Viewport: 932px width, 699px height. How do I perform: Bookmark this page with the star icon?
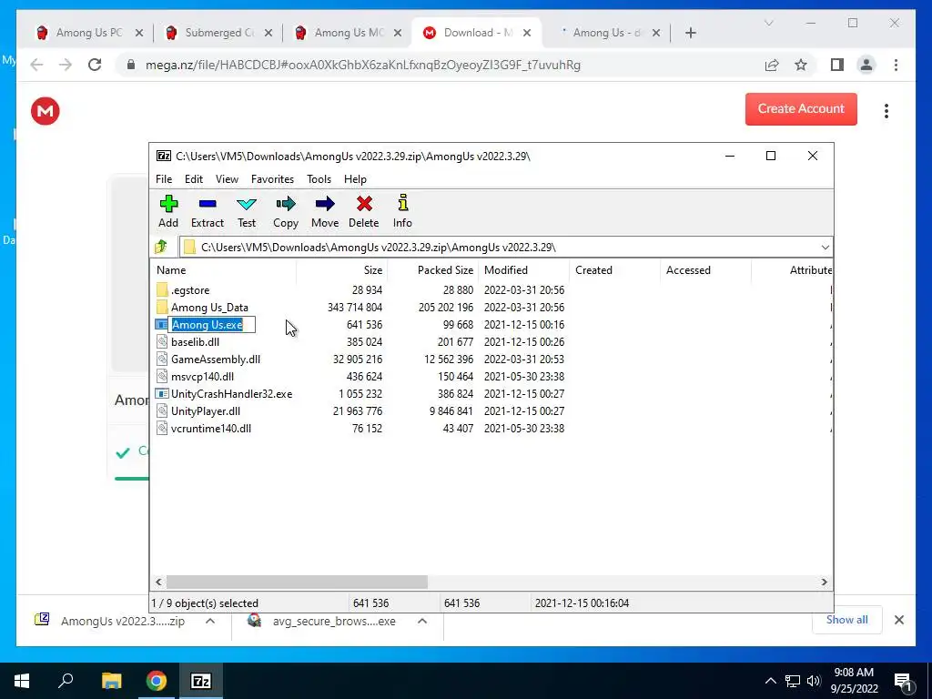(x=801, y=65)
